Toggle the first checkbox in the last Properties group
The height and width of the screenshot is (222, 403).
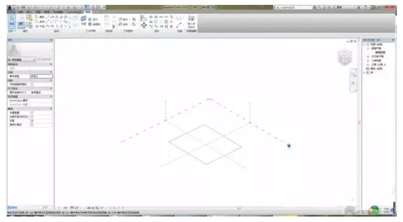pos(32,113)
